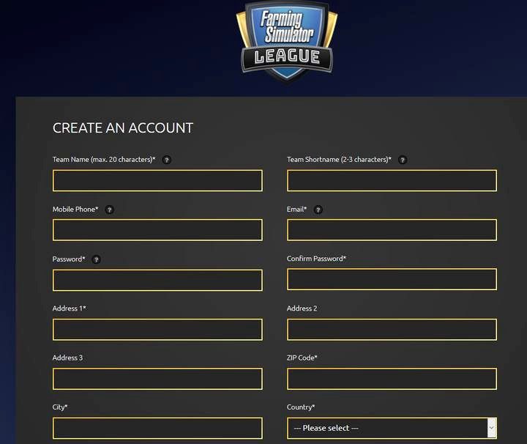
Task: Click the Confirm Password field
Action: tap(392, 280)
